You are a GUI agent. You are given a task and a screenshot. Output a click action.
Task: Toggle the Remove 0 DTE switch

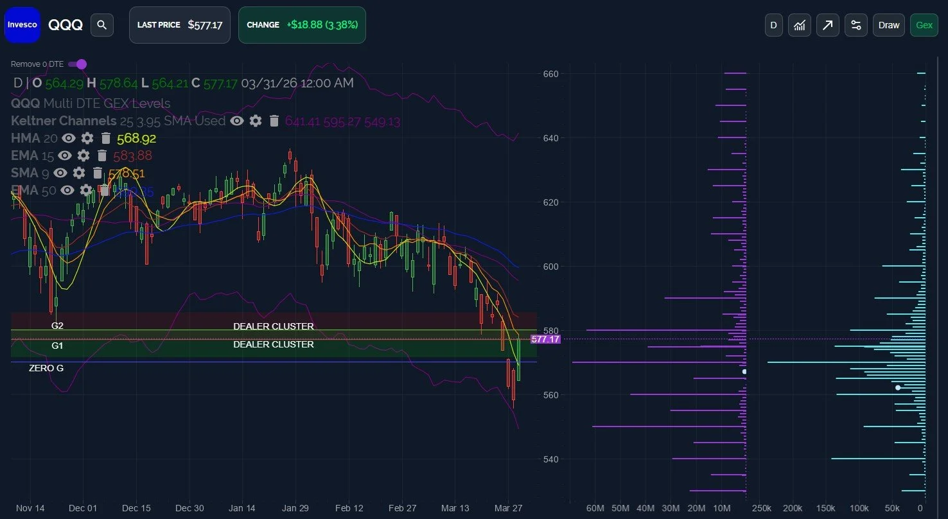pyautogui.click(x=77, y=64)
